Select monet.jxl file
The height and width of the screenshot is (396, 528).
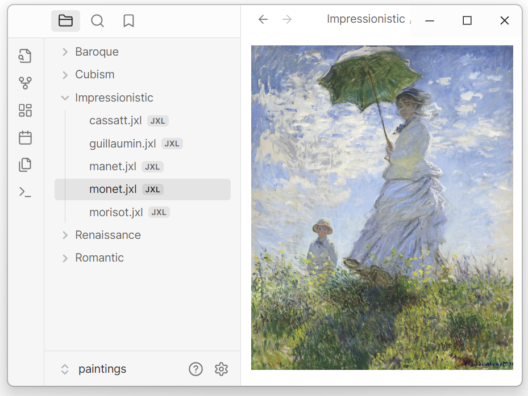point(143,189)
